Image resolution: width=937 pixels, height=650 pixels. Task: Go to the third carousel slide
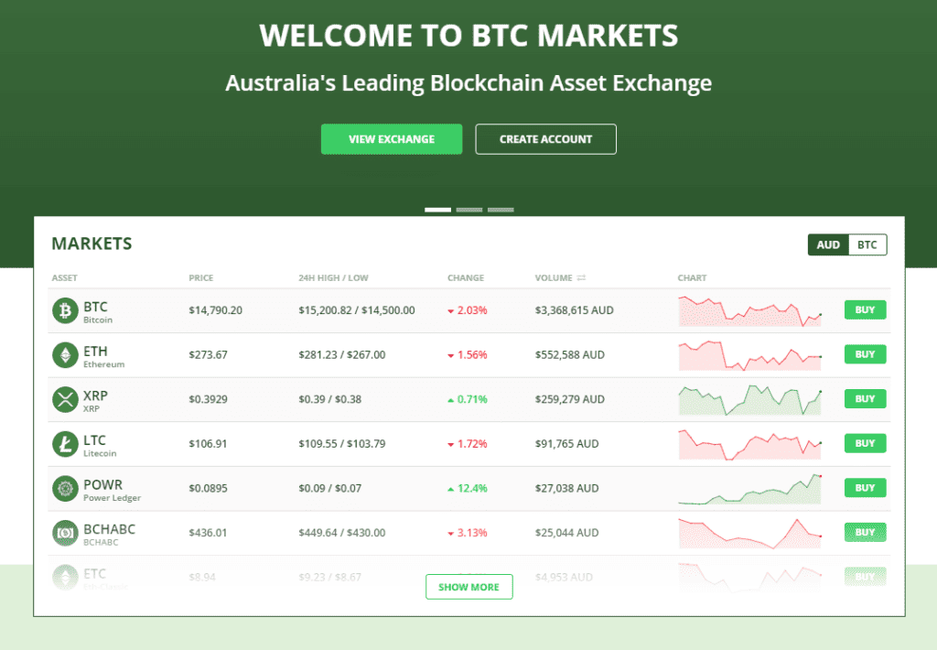click(x=501, y=210)
